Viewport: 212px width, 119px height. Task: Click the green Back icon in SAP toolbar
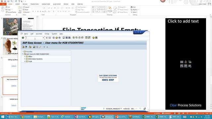click(x=54, y=38)
